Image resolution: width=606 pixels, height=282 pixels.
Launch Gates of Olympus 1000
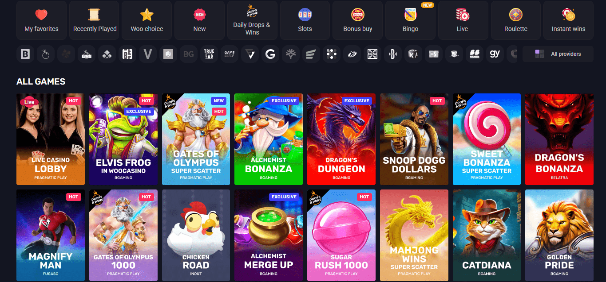(x=123, y=235)
